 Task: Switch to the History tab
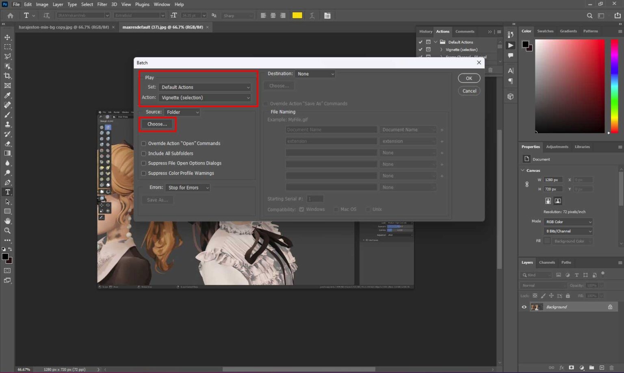click(x=426, y=31)
